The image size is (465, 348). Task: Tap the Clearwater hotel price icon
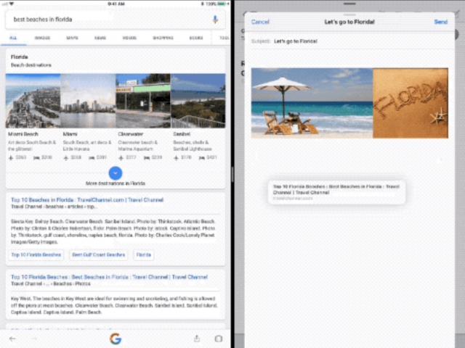pyautogui.click(x=147, y=158)
